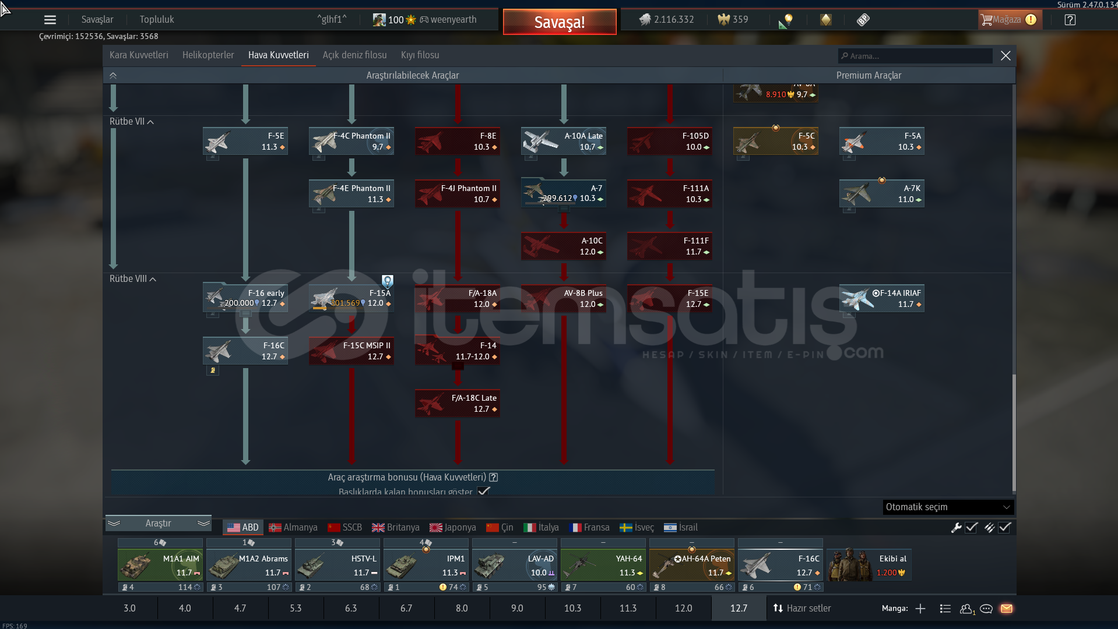Select the Japonya nation tab
Screen dimensions: 1118x629
pyautogui.click(x=453, y=528)
